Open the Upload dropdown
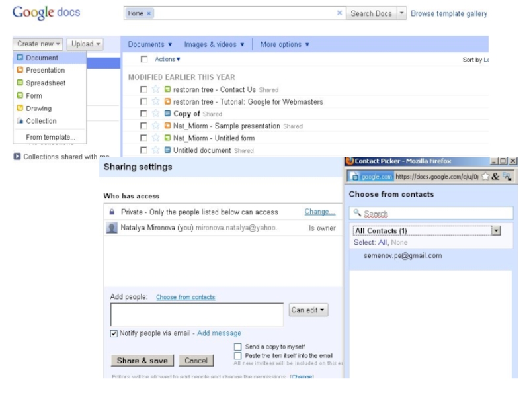The height and width of the screenshot is (397, 529). pos(85,44)
